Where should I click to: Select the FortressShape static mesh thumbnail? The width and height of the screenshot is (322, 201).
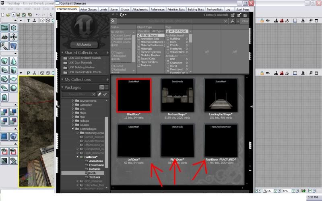coord(177,95)
